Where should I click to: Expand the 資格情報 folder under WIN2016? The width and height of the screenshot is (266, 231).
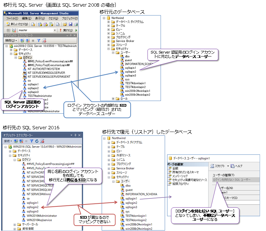point(15,229)
